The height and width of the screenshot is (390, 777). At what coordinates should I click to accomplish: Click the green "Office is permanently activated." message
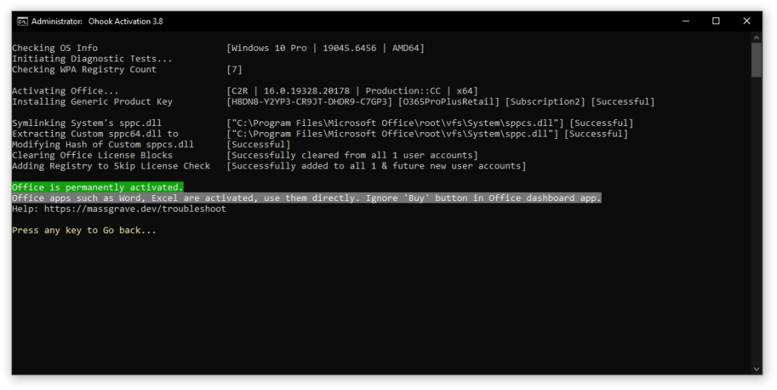coord(97,187)
